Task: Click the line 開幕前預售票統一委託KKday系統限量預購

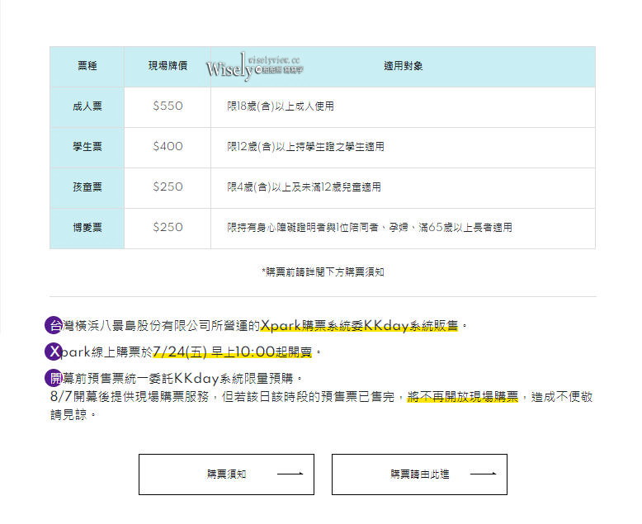Action: [173, 378]
